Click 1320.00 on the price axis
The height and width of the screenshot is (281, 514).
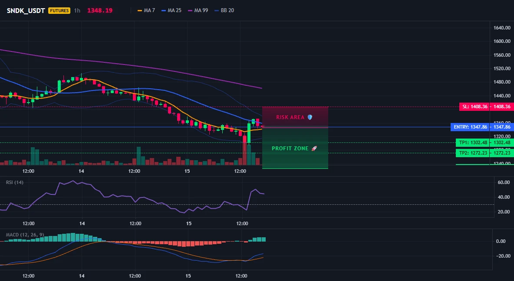click(x=502, y=136)
